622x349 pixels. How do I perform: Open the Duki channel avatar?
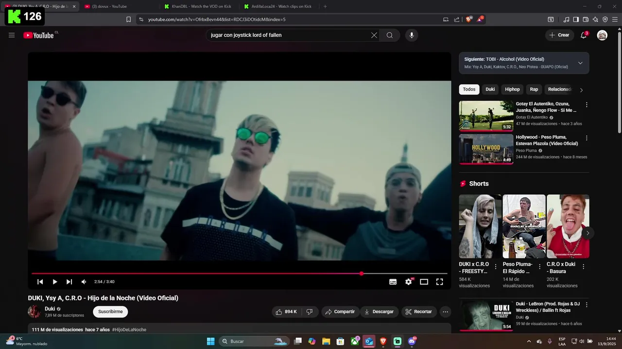(x=34, y=312)
